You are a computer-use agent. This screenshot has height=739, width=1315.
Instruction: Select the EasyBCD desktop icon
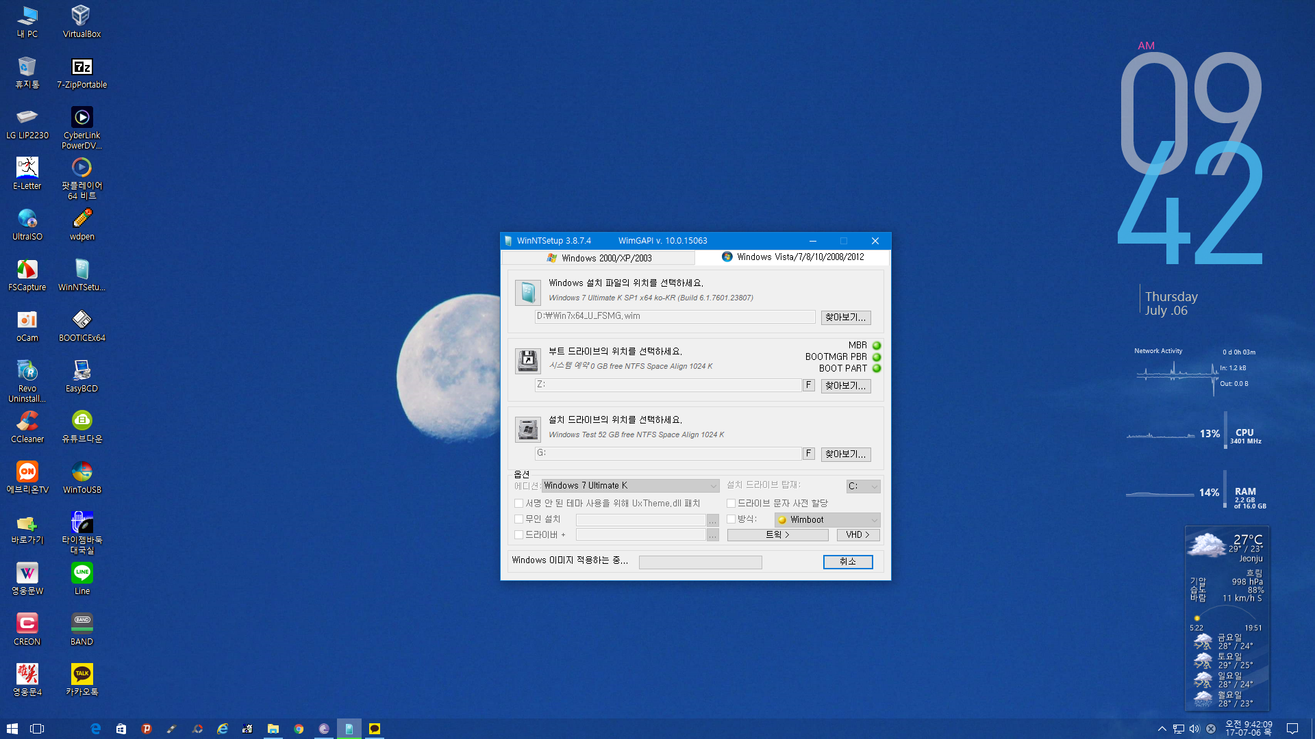(82, 376)
